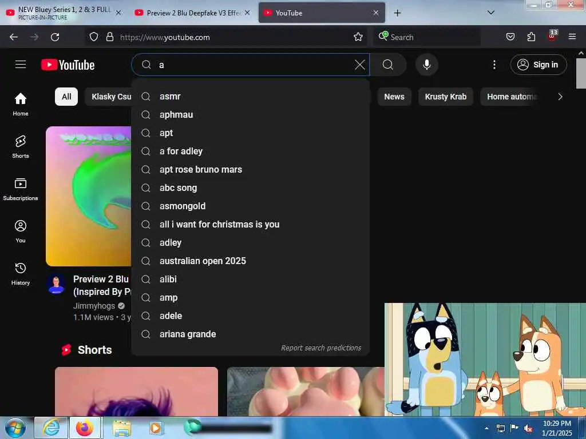Open the Jimmyhogs channel avatar
Image resolution: width=586 pixels, height=439 pixels.
57,285
